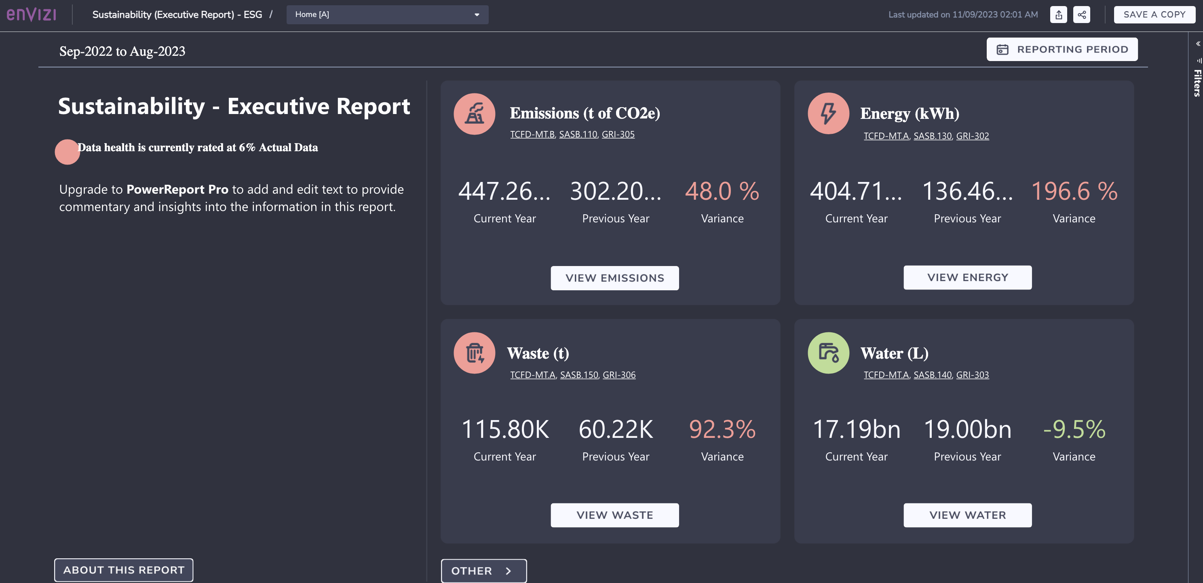Click the Waste (t) heading
The height and width of the screenshot is (583, 1203).
[538, 353]
